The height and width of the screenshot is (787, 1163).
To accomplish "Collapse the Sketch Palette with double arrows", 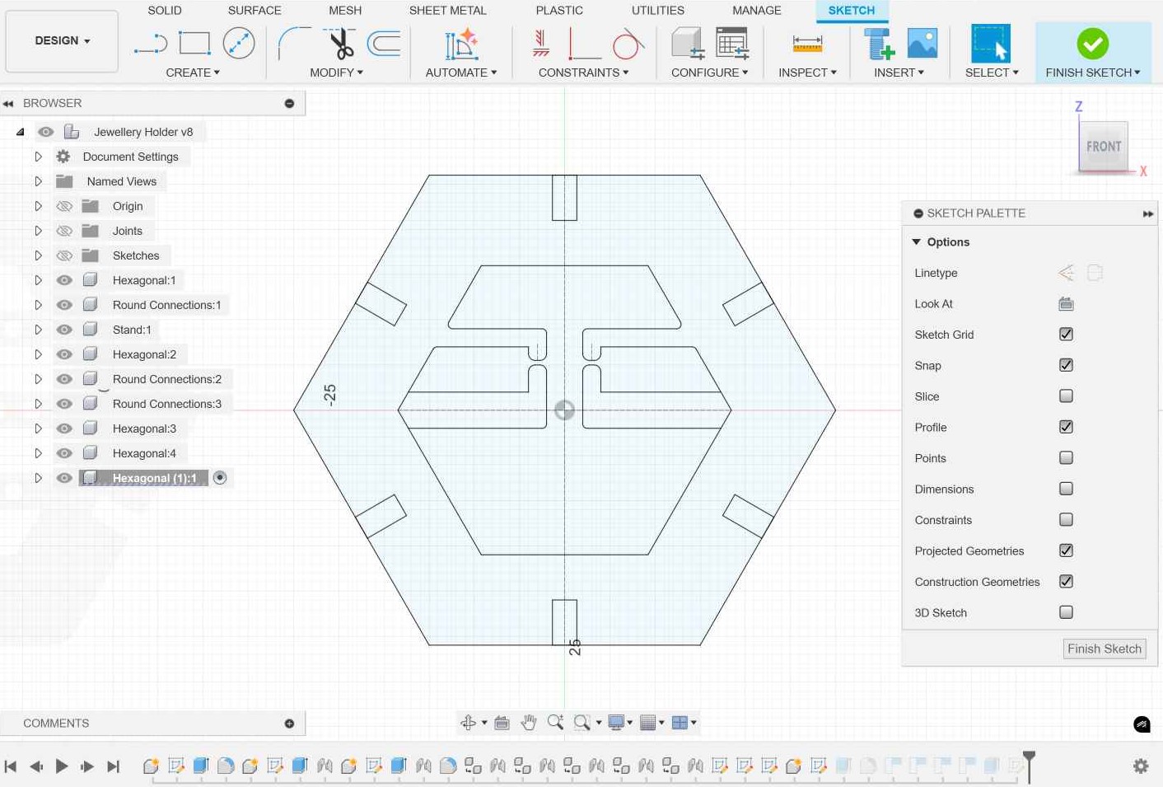I will pyautogui.click(x=1147, y=213).
